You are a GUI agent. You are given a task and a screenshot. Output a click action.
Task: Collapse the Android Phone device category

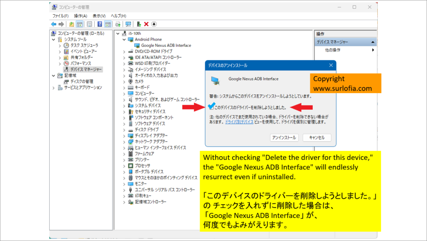(x=123, y=39)
